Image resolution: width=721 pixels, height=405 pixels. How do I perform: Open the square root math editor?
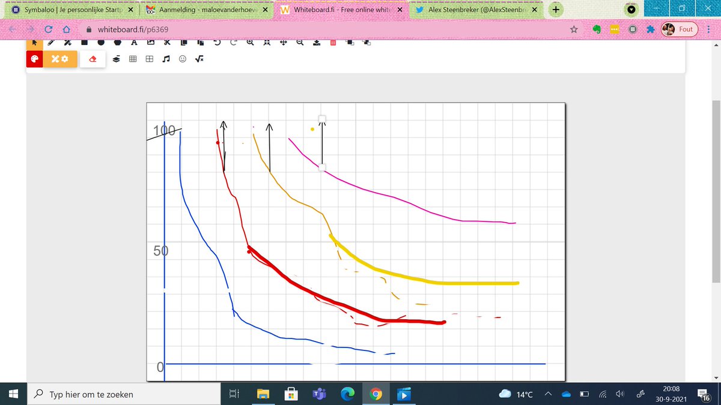[x=200, y=59]
